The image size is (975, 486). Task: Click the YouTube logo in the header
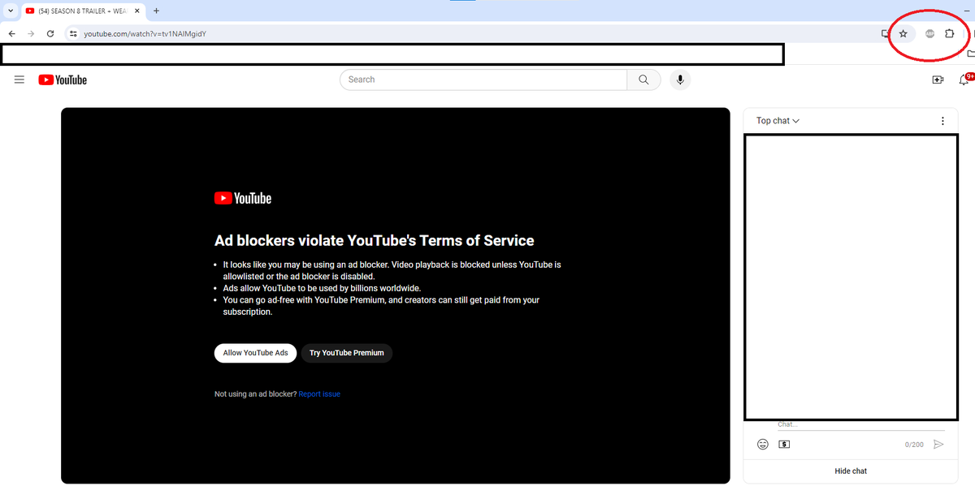pos(63,80)
